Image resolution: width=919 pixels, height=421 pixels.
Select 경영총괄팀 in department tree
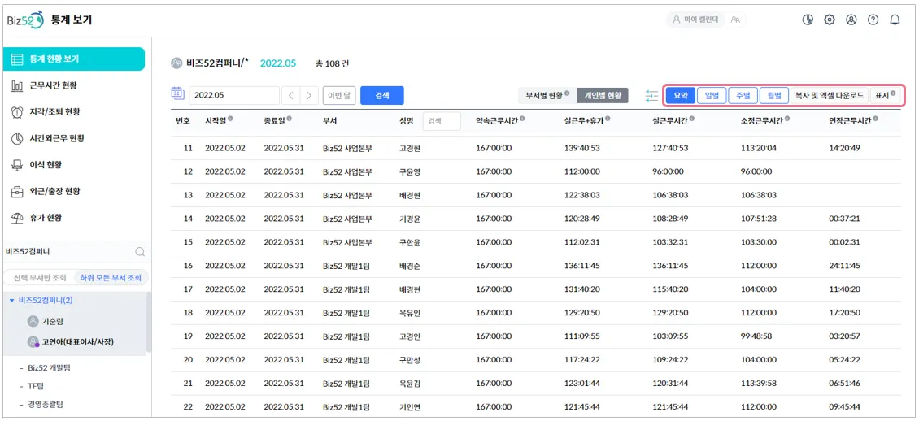click(x=45, y=404)
